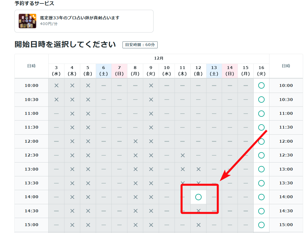Click the 16 (火) date column header

(261, 71)
